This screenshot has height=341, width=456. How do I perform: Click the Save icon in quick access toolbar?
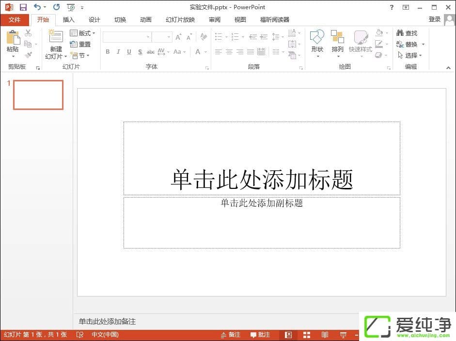coord(23,7)
